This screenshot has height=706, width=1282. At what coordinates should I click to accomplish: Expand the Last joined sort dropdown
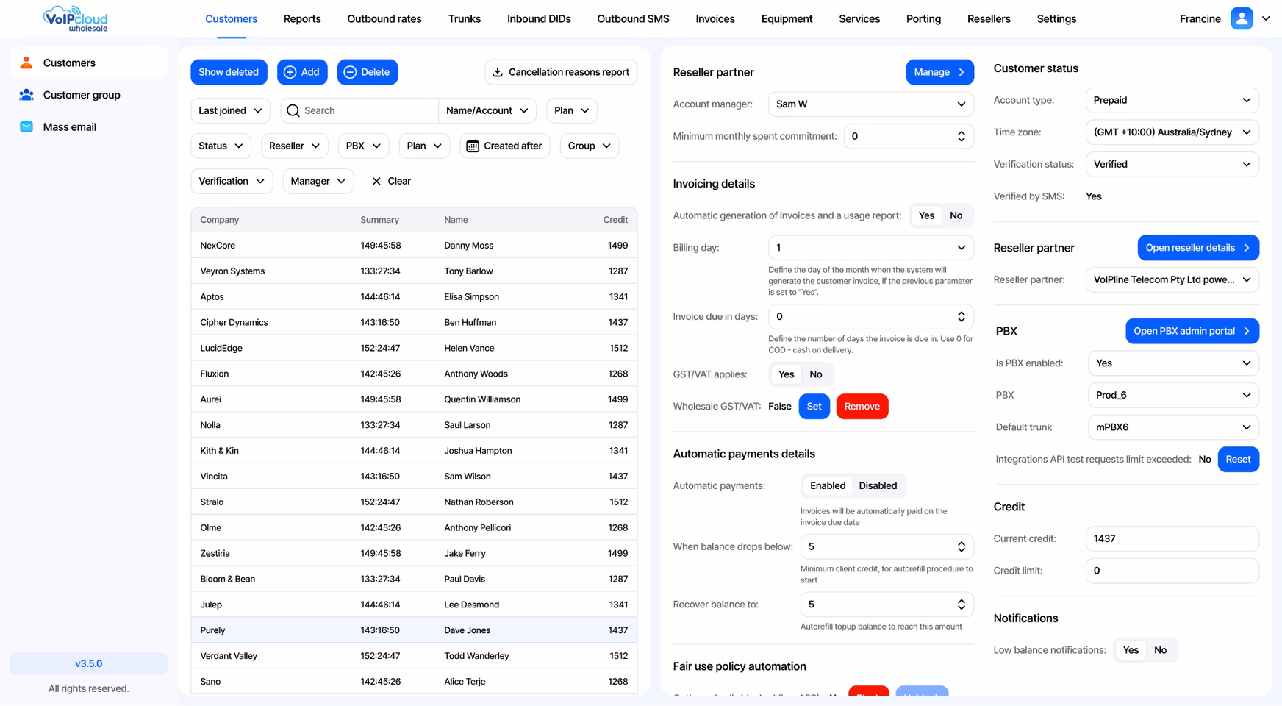[x=230, y=110]
